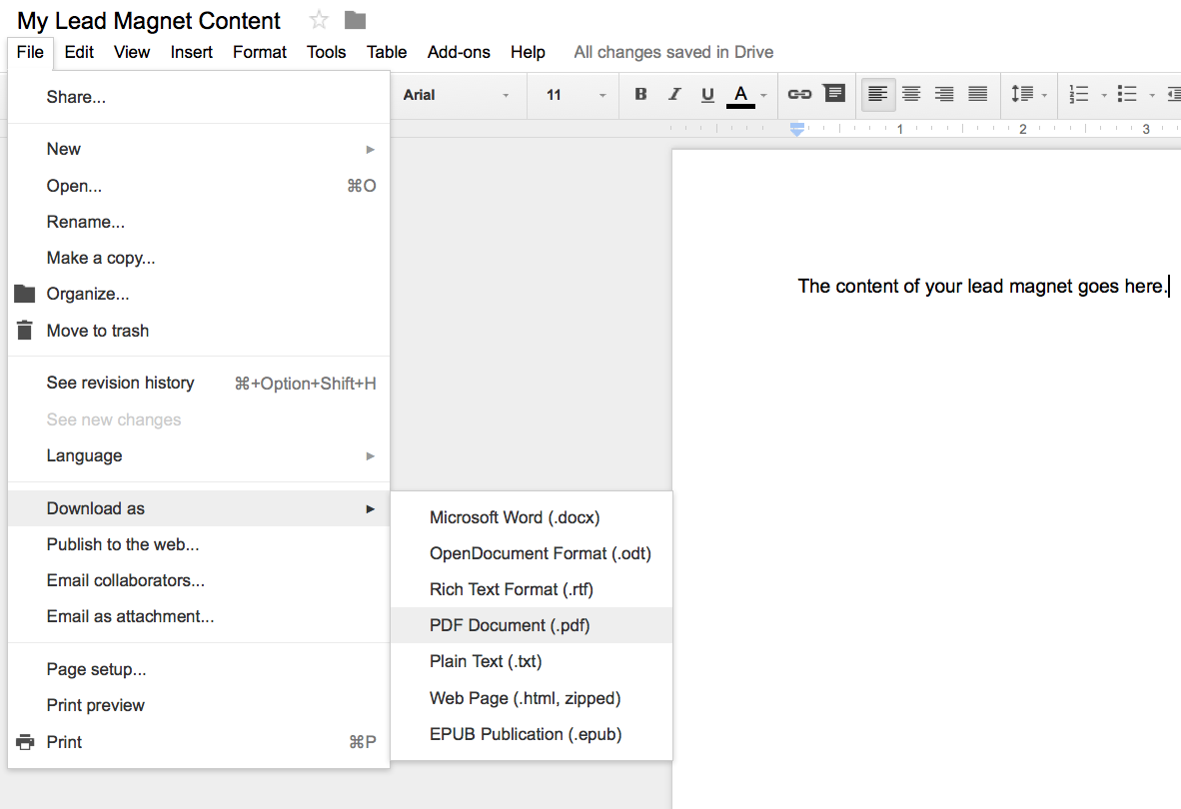Download as Microsoft Word (.docx)
The image size is (1181, 809).
(532, 517)
